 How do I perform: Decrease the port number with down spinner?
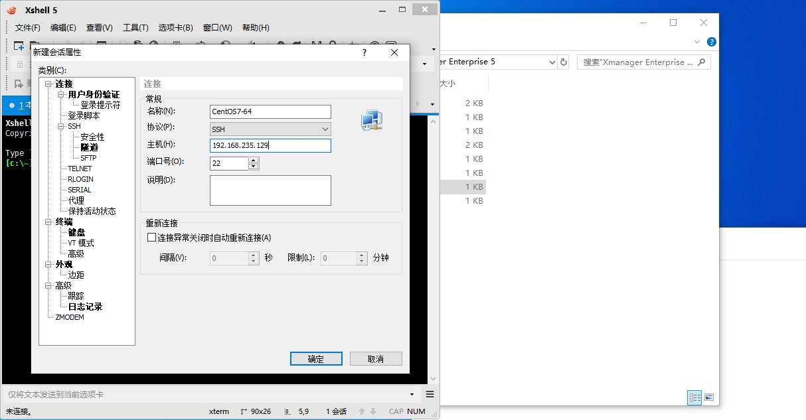[254, 167]
